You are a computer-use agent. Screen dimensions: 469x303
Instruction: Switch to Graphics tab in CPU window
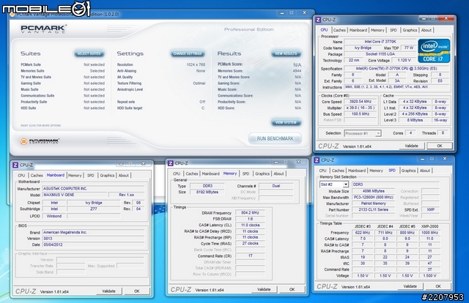pos(410,30)
